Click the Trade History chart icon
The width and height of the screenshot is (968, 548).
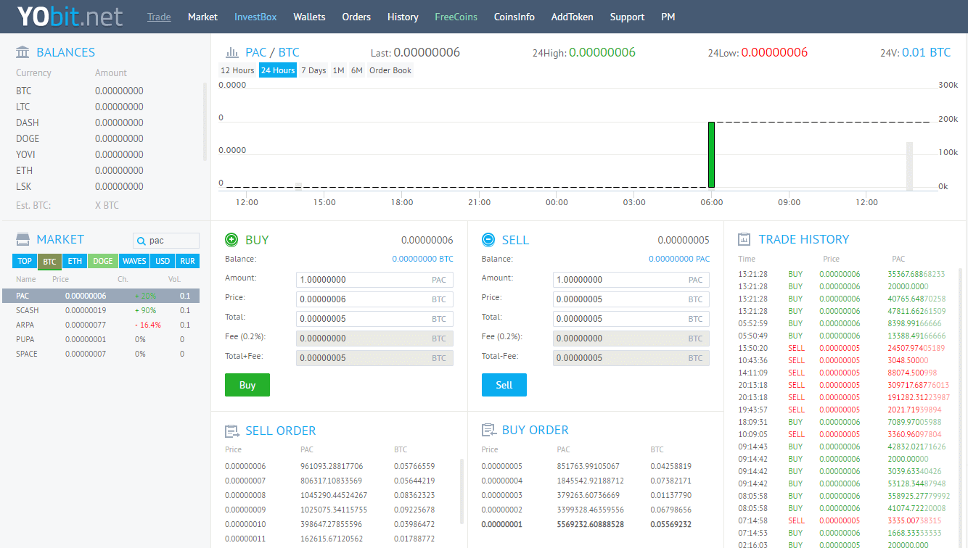[744, 239]
